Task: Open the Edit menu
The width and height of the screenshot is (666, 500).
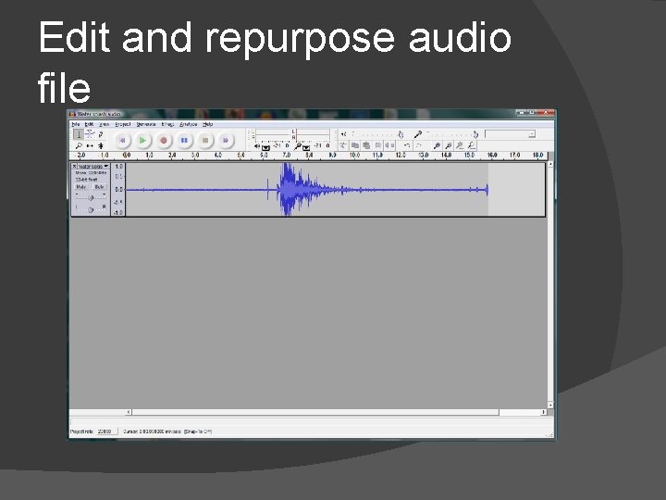Action: point(89,124)
